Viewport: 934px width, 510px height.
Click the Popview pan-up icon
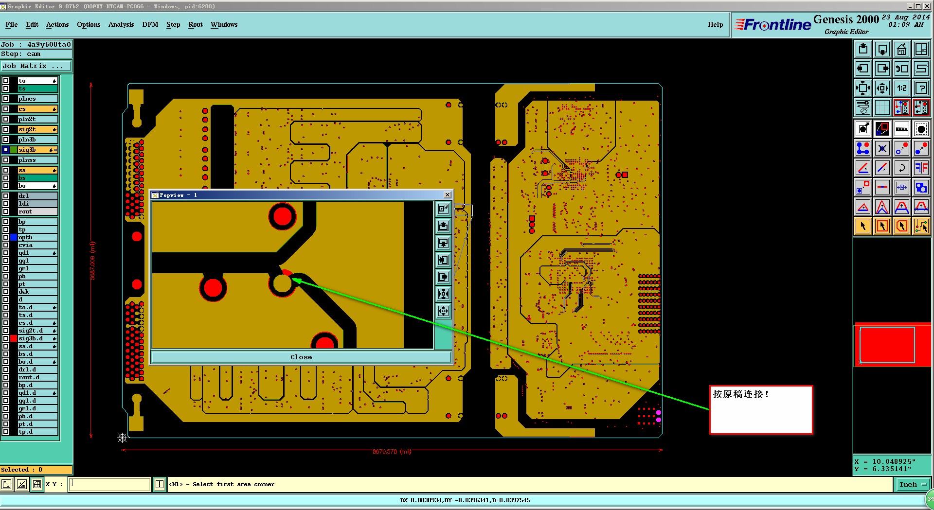click(443, 226)
